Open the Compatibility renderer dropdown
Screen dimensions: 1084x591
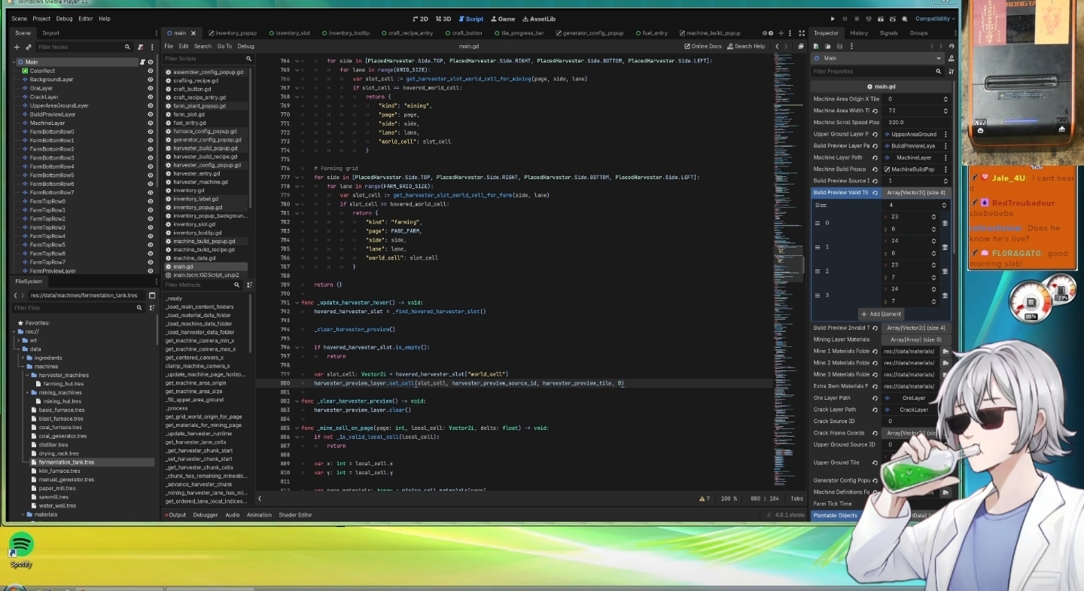[935, 19]
